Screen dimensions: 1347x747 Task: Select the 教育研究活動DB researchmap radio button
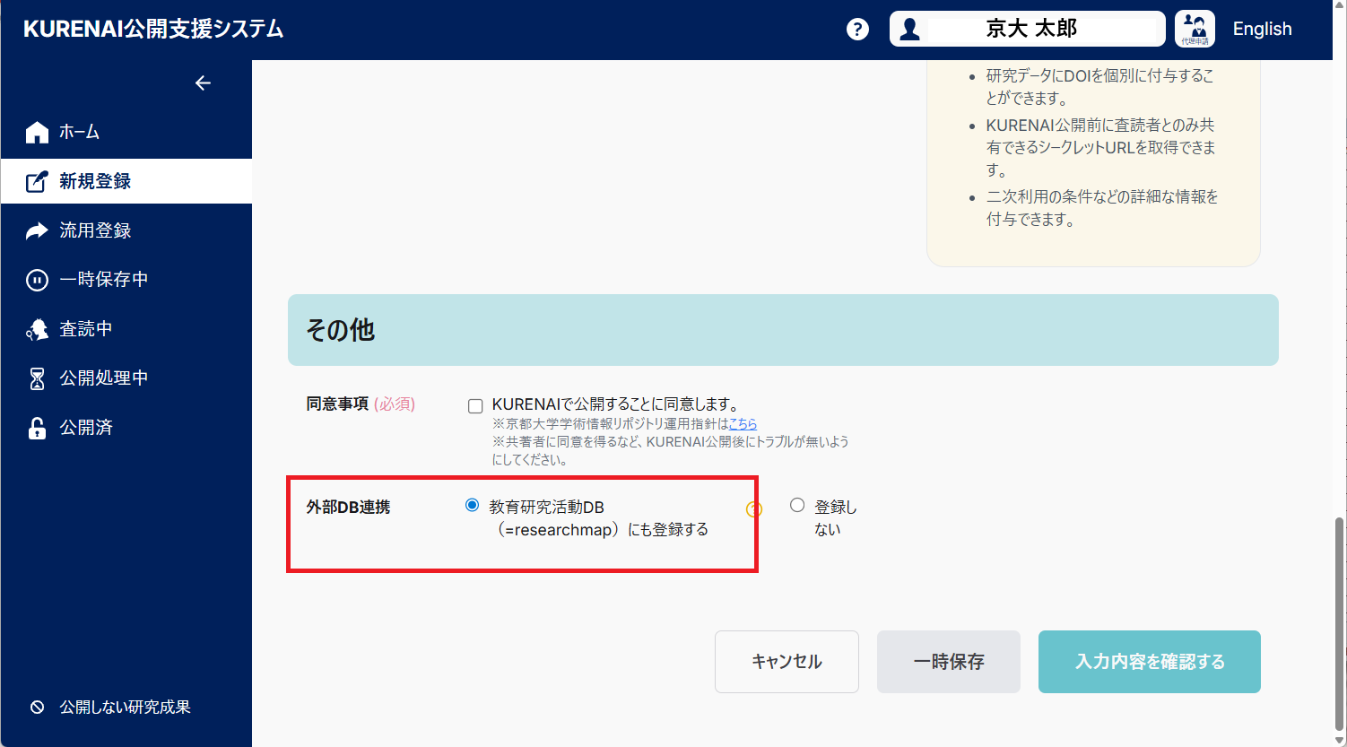pos(471,505)
